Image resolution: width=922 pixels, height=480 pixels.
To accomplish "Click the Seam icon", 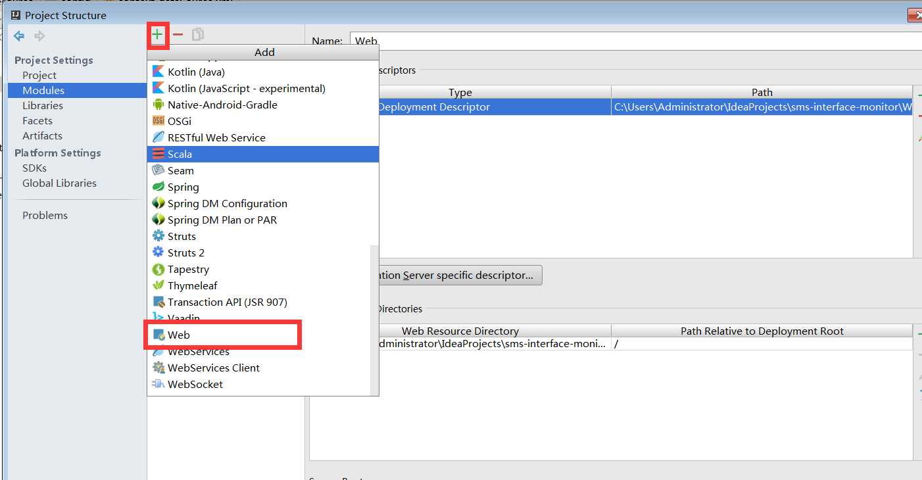I will 158,170.
